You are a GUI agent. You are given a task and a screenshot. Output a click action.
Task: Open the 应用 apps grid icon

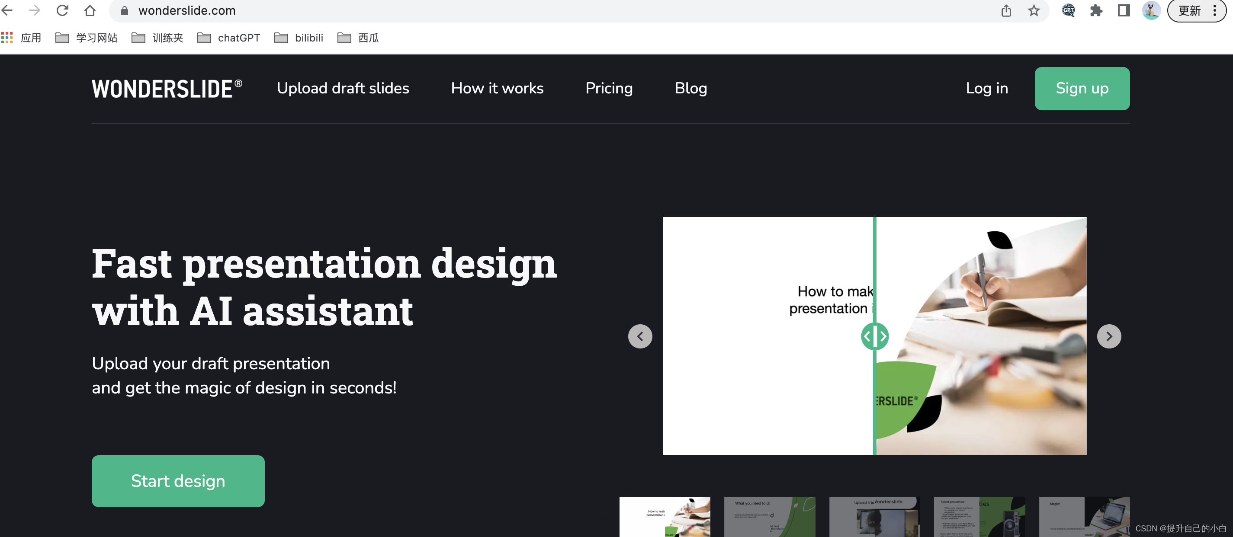[x=6, y=38]
